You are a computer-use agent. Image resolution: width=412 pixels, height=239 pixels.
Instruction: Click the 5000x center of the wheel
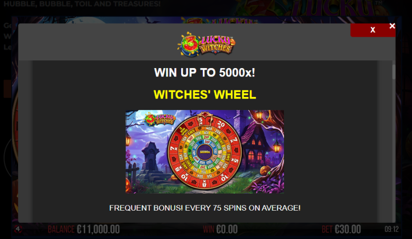pyautogui.click(x=205, y=152)
